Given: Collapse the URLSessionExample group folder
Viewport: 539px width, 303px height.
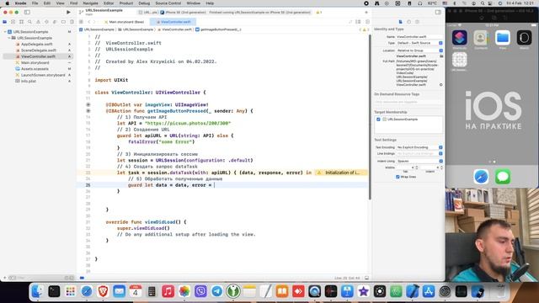Looking at the screenshot, I should click(9, 38).
